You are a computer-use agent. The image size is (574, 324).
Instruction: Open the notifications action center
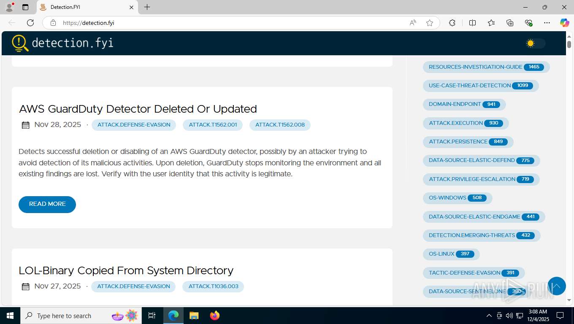coord(560,316)
